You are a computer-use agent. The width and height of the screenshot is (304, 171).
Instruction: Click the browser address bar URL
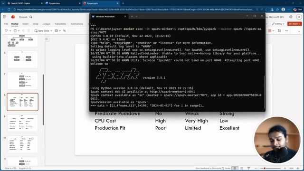tap(135, 9)
